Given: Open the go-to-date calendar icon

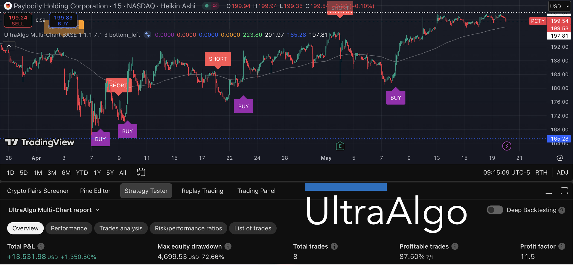Looking at the screenshot, I should (141, 172).
